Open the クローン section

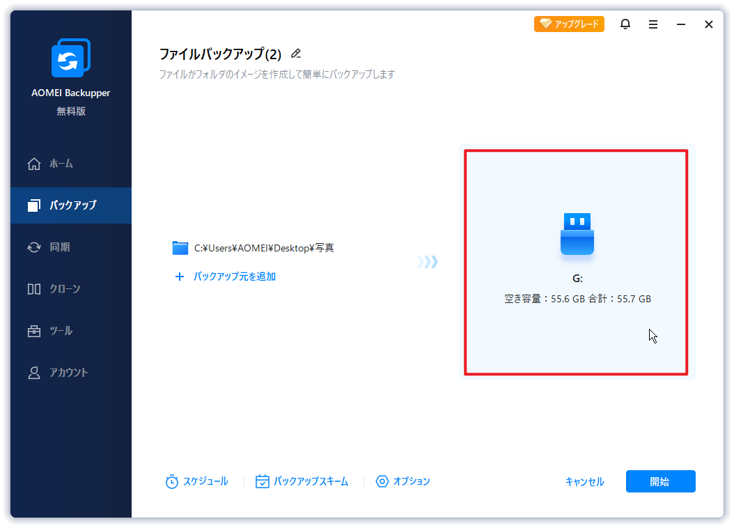tap(71, 289)
